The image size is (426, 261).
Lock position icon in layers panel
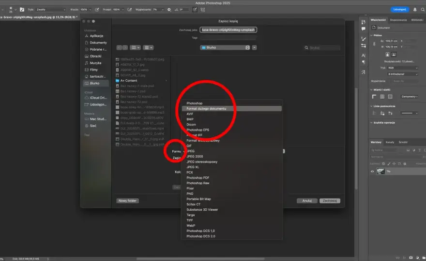(394, 163)
